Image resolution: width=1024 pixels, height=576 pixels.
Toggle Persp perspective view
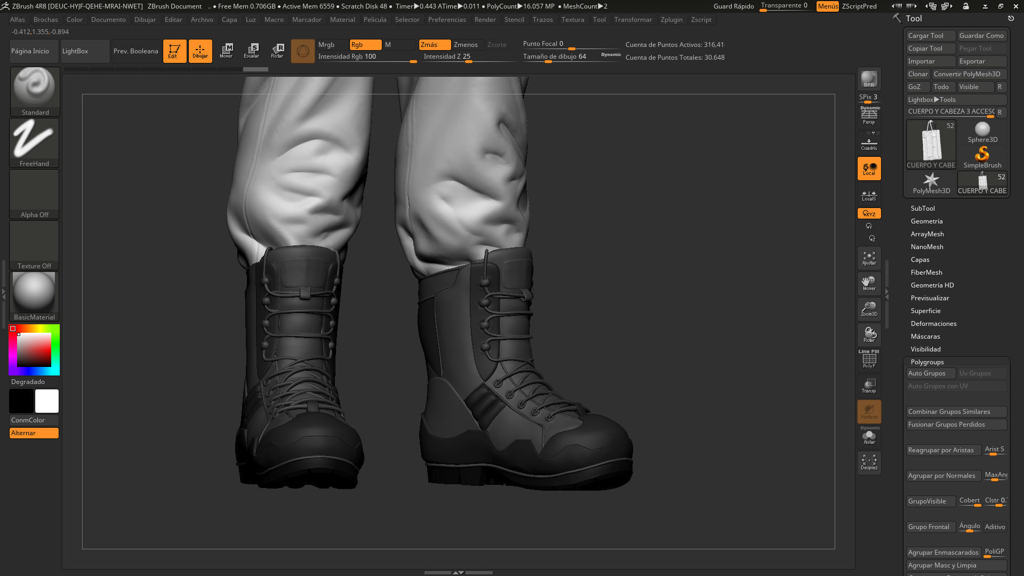869,116
